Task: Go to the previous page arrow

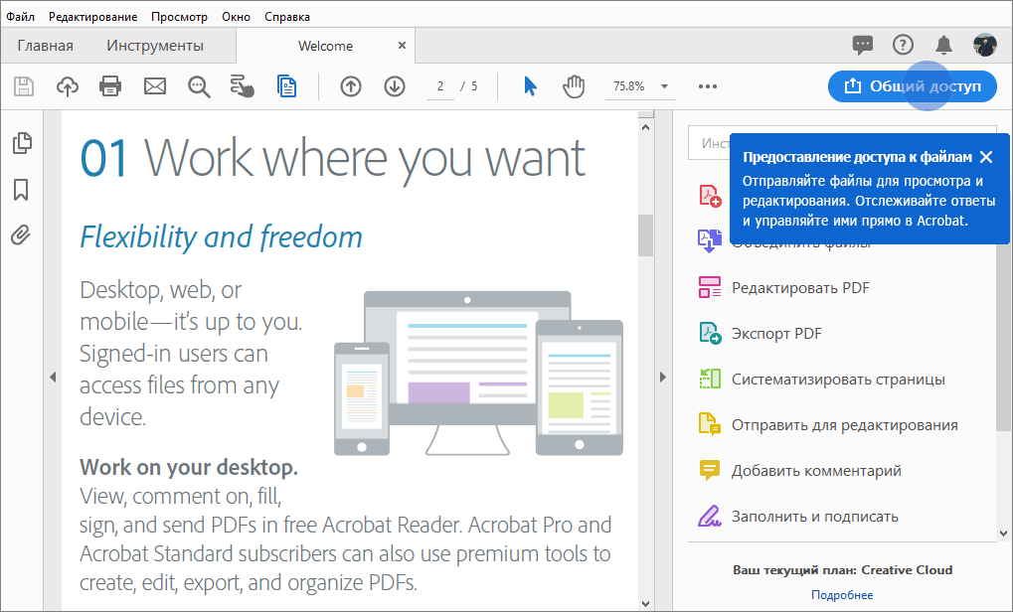Action: pyautogui.click(x=350, y=86)
